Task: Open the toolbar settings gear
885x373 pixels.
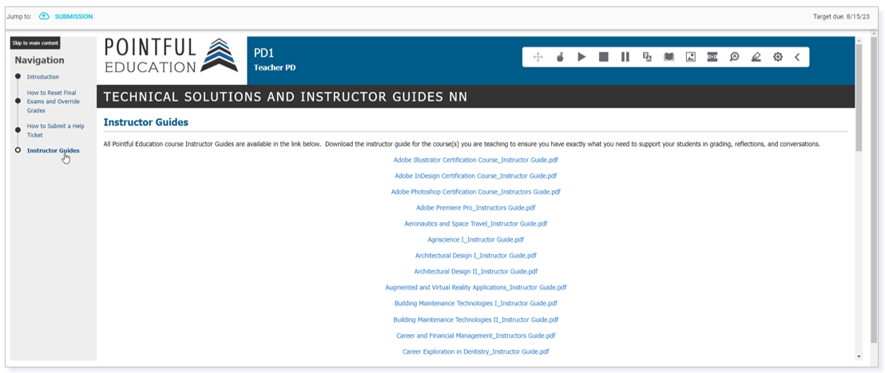Action: pyautogui.click(x=778, y=57)
